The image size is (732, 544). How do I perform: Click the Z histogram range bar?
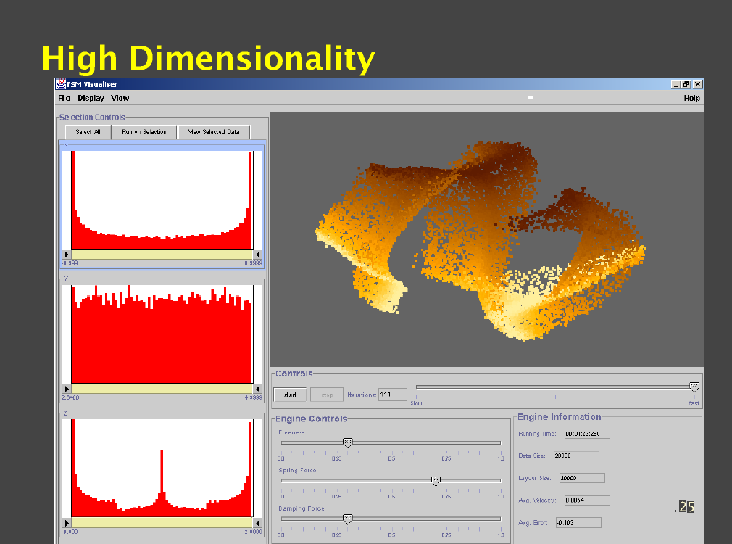(162, 523)
